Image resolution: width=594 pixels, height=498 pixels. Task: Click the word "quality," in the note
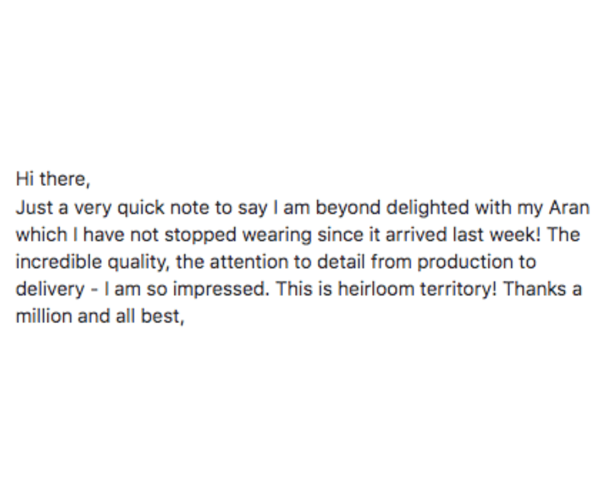pos(138,263)
